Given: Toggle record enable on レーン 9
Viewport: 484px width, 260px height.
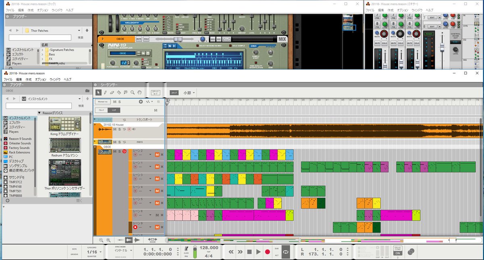Looking at the screenshot, I should coord(136,227).
